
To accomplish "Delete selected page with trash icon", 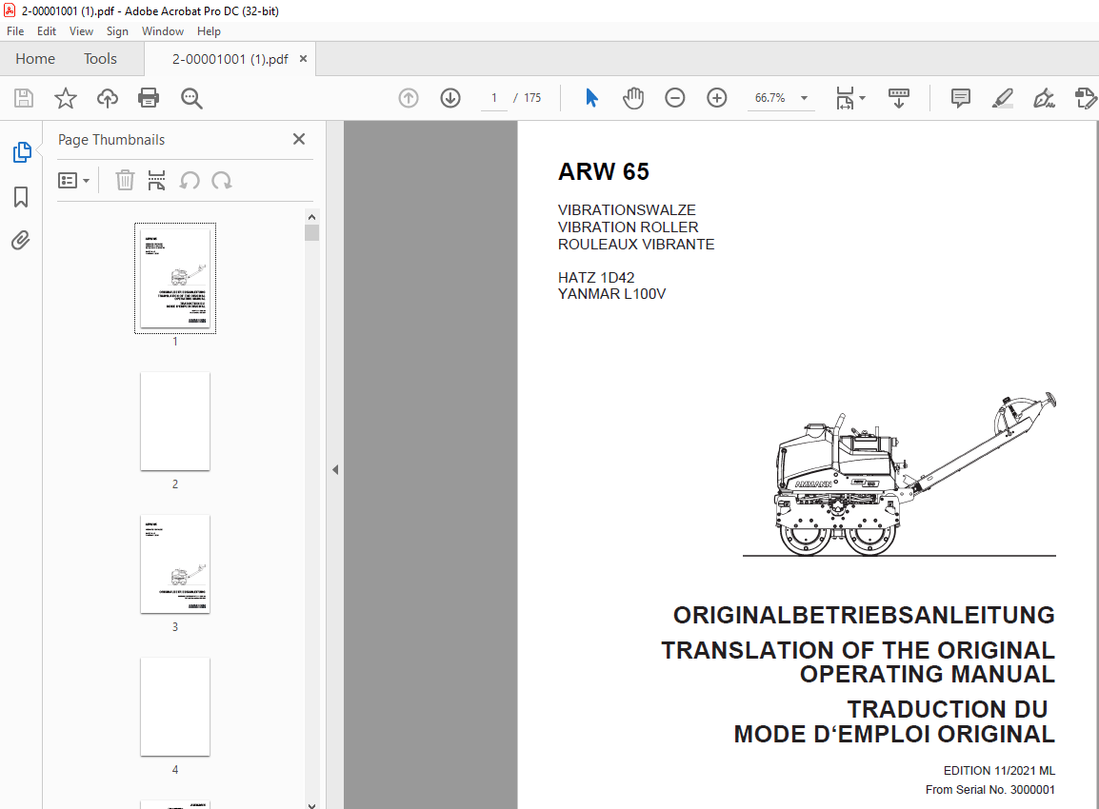I will 125,181.
